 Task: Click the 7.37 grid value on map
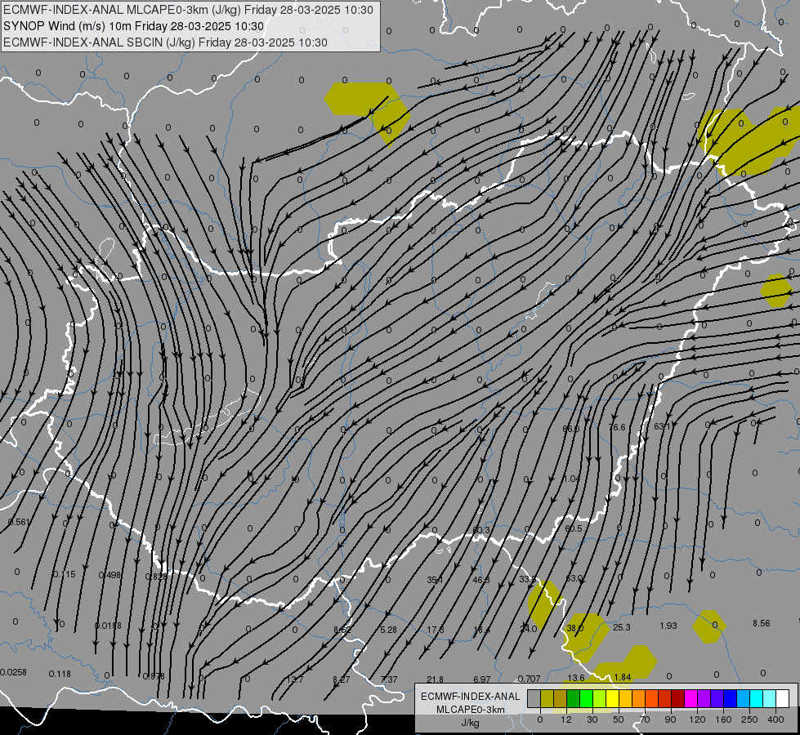pos(389,680)
